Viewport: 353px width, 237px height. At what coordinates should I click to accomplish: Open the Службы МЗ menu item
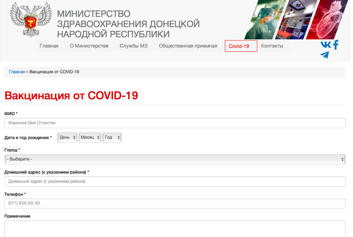click(133, 46)
